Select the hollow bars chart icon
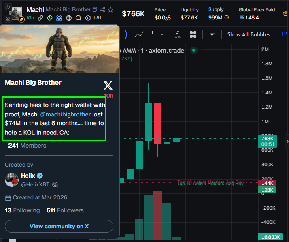The height and width of the screenshot is (242, 289). 151,34
